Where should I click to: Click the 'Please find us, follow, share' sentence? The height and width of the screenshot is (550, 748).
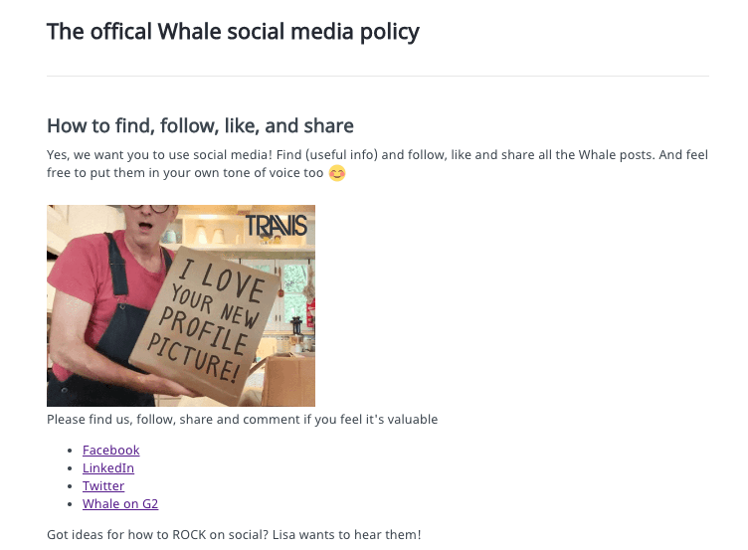[242, 420]
